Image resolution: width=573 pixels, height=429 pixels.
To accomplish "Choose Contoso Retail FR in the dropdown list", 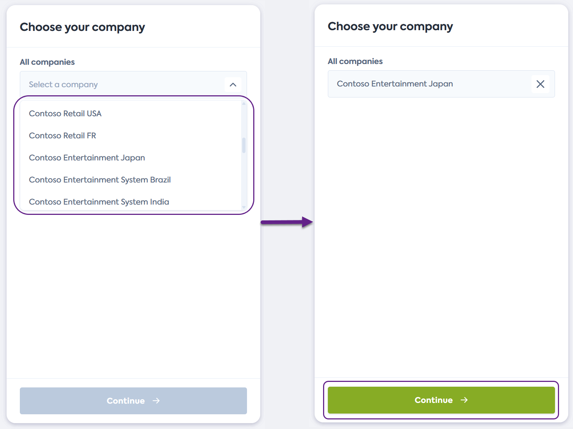I will (x=62, y=136).
